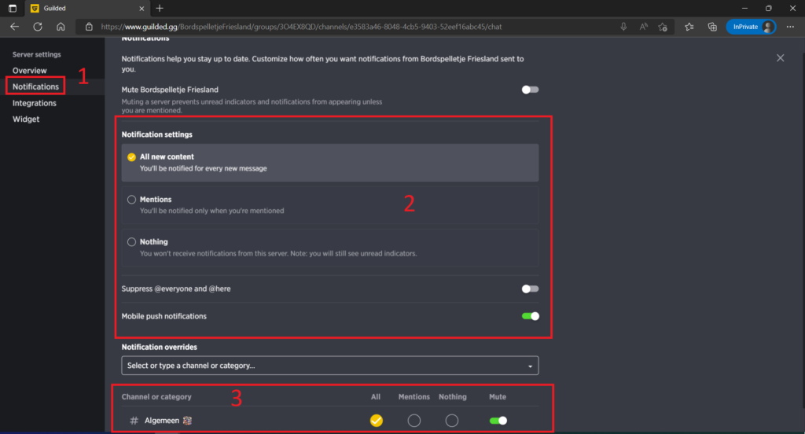
Task: Click the Mute column header
Action: pyautogui.click(x=498, y=396)
